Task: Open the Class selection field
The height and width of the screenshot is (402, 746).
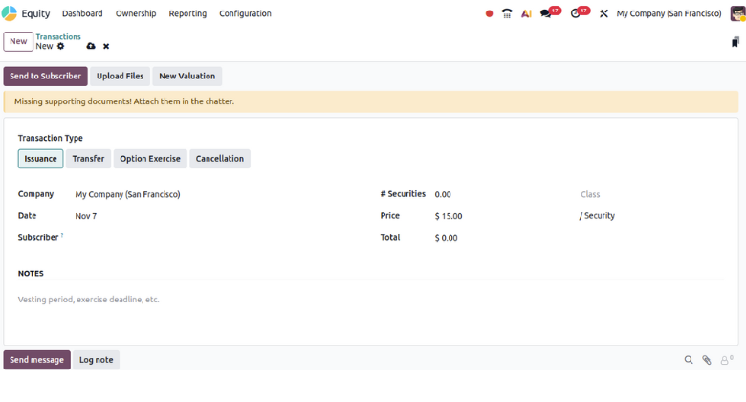Action: [650, 194]
